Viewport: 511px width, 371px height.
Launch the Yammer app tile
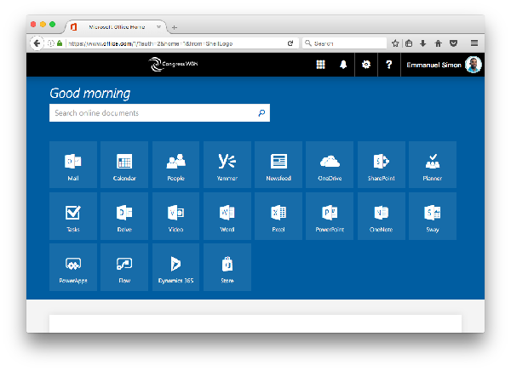coord(227,164)
